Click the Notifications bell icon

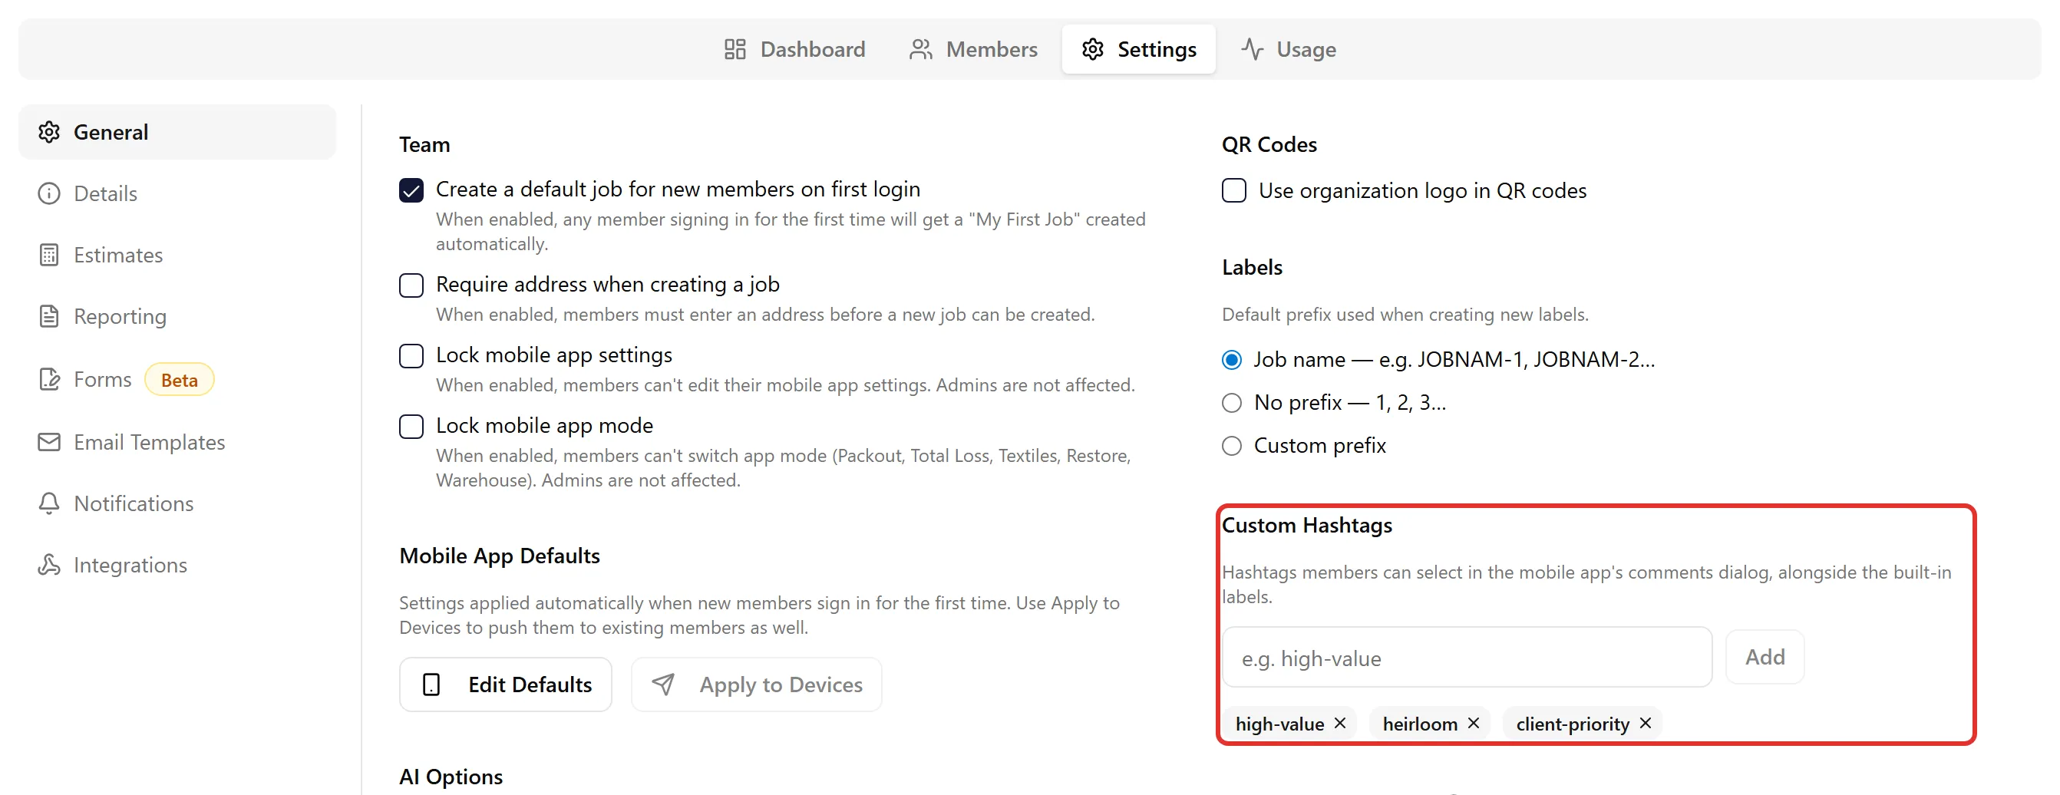coord(50,503)
